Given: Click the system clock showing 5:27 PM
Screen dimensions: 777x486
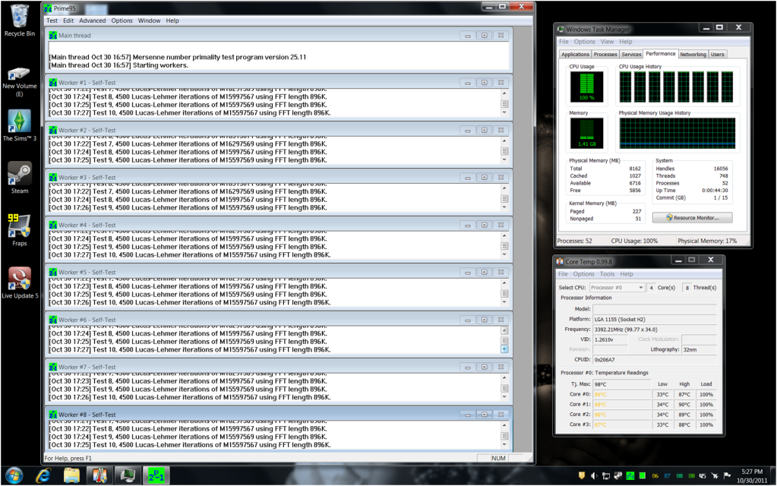Looking at the screenshot, I should 752,472.
